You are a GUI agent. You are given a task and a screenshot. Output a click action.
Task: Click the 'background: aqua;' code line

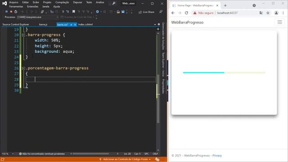54,51
